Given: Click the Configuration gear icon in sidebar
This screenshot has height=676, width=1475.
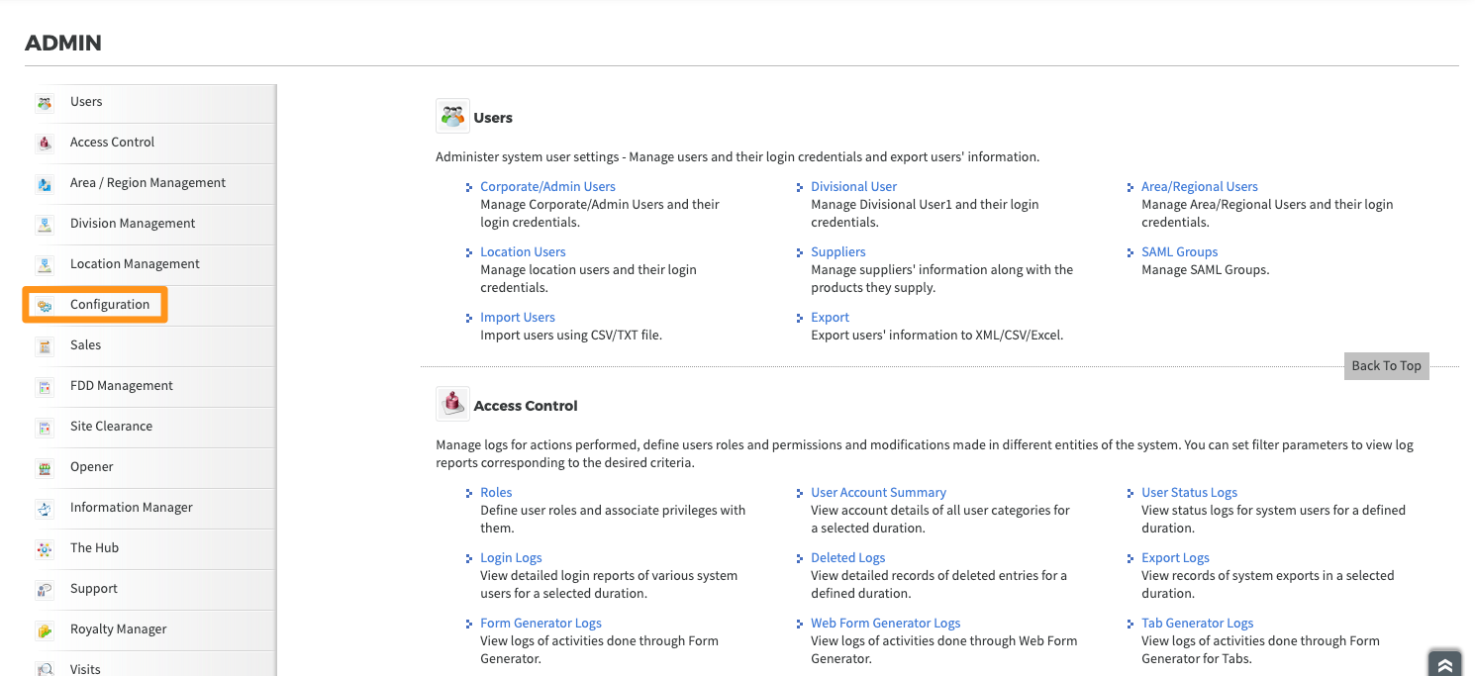Looking at the screenshot, I should (45, 305).
